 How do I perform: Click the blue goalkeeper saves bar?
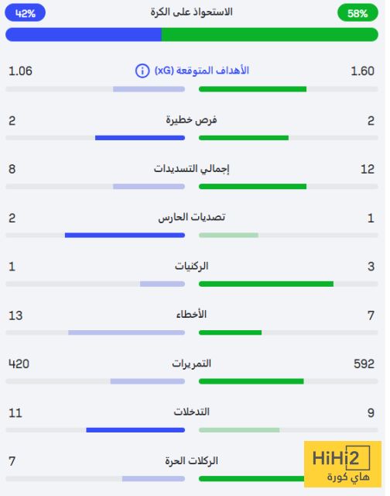pos(125,235)
